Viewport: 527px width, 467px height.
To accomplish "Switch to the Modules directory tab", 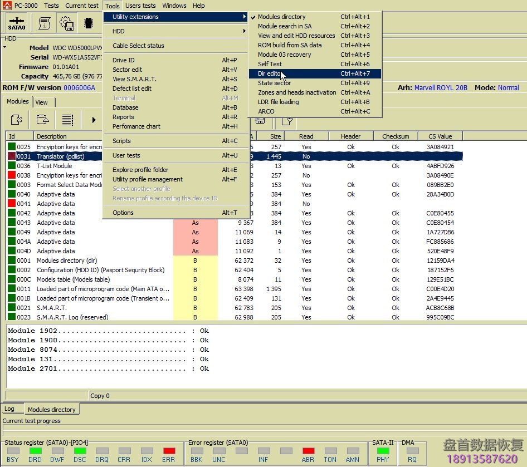I will (51, 409).
